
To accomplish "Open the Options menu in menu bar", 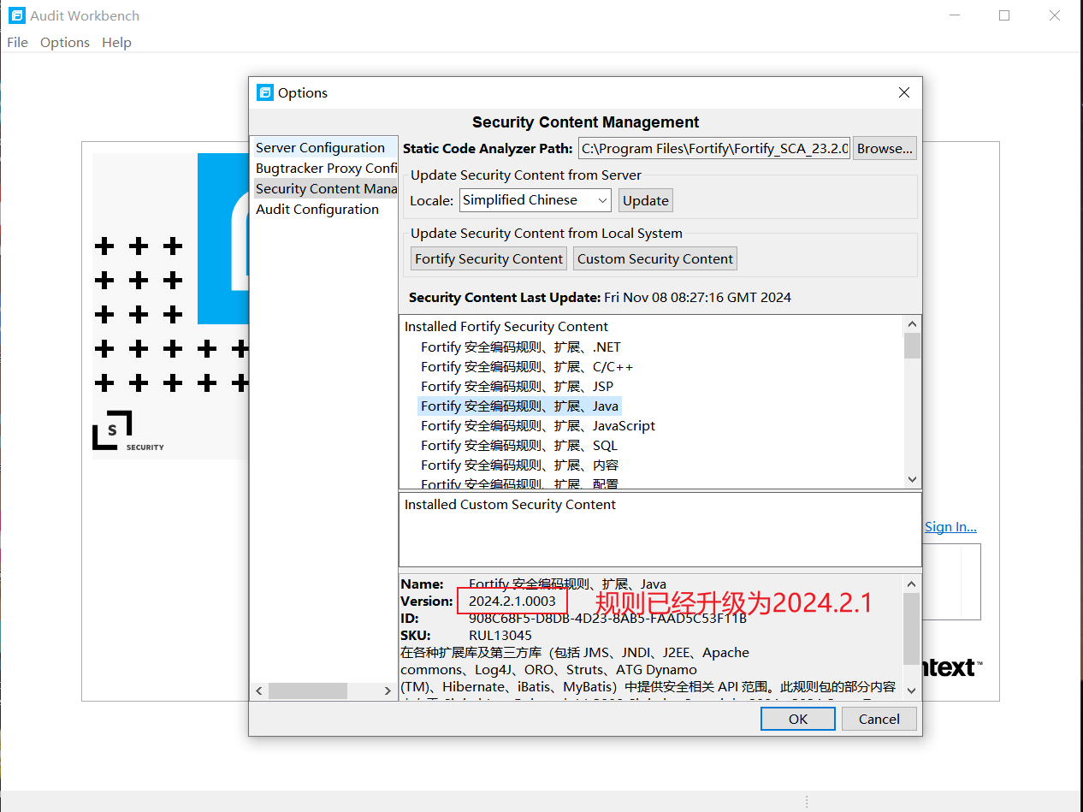I will click(x=65, y=42).
